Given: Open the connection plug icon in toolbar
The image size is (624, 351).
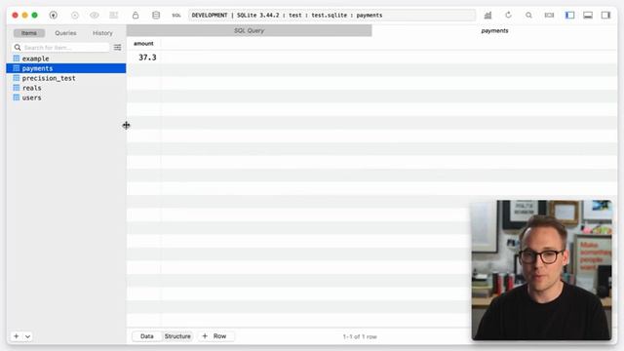Looking at the screenshot, I should point(53,16).
